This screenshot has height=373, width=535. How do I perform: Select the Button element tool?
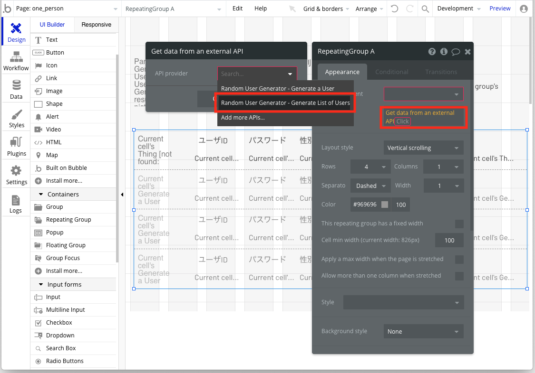73,52
